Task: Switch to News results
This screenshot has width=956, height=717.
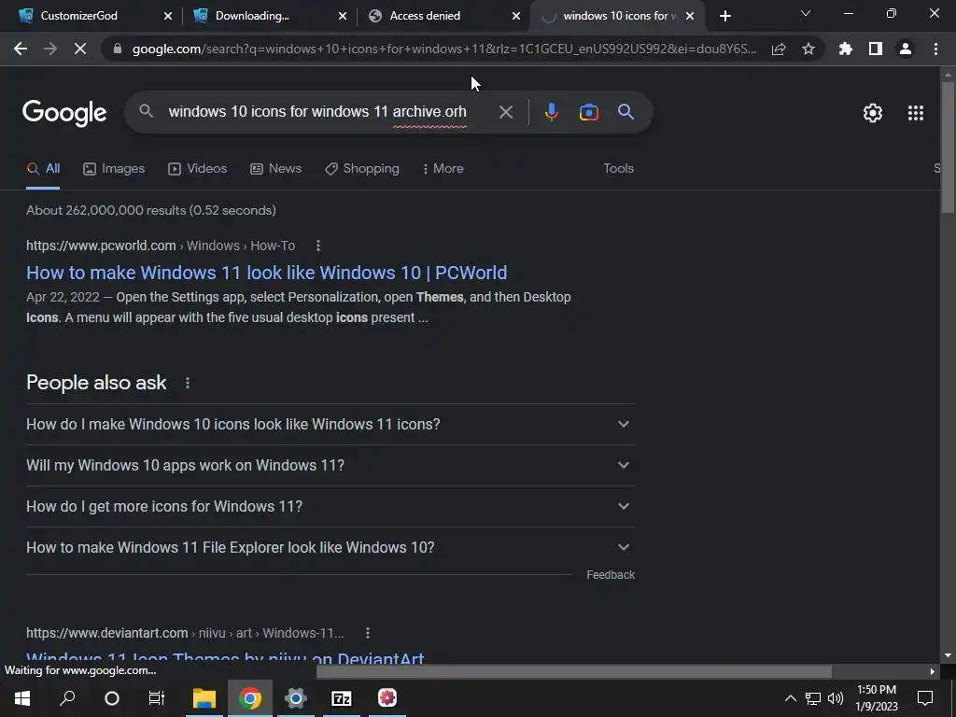Action: (x=275, y=169)
